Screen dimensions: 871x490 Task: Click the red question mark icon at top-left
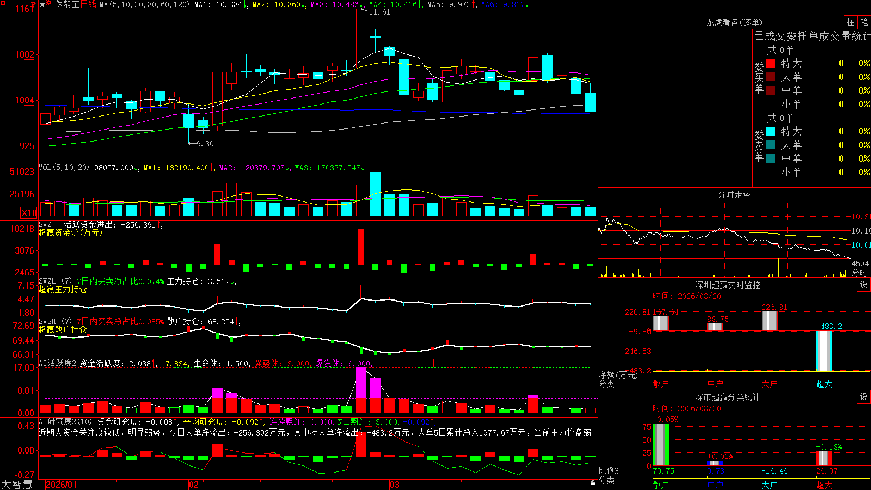tap(33, 4)
